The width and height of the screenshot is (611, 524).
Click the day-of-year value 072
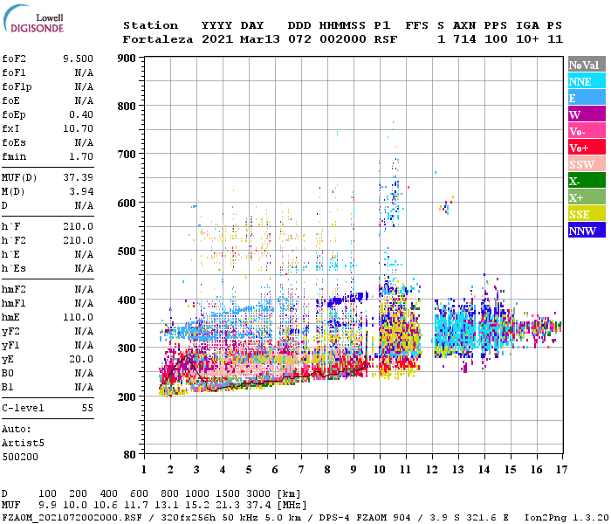(x=299, y=39)
